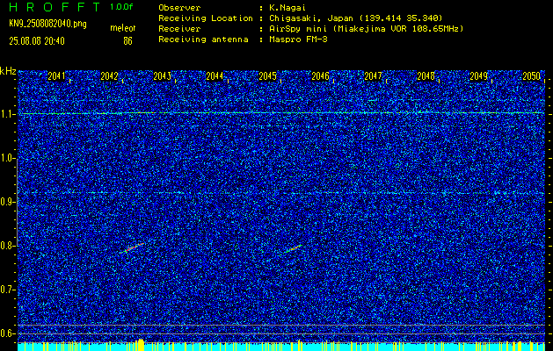This screenshot has width=553, height=351.
Task: Click the 2043 time axis marker
Action: [x=163, y=76]
